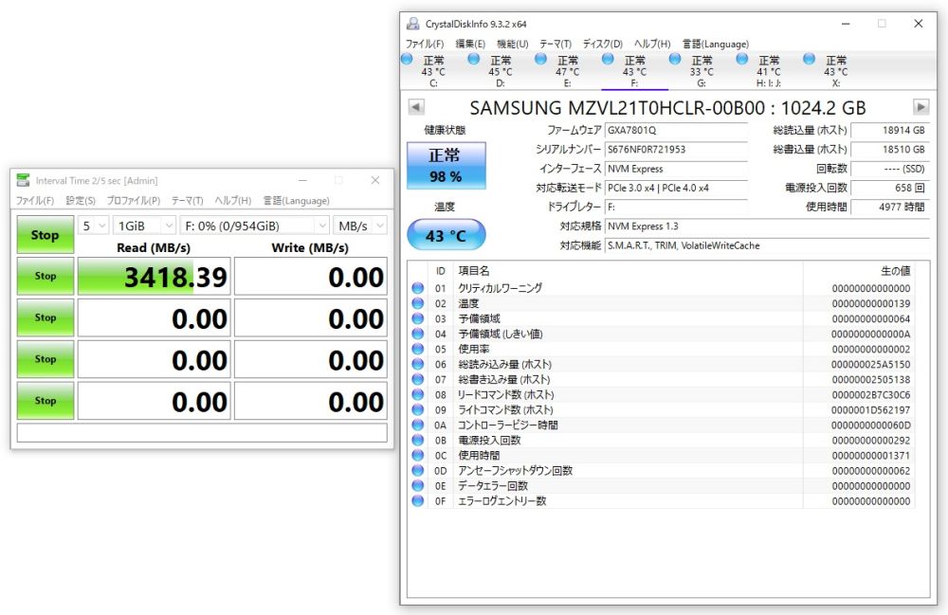Image resolution: width=948 pixels, height=615 pixels.
Task: Click status orb for attribute 03 予備領域
Action: click(x=418, y=318)
